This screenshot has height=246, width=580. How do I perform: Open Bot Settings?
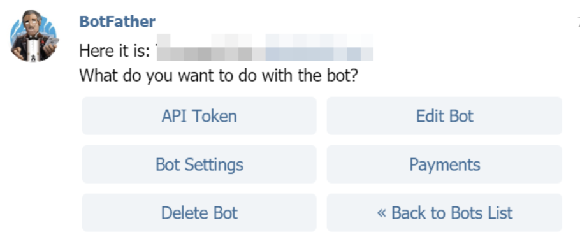pos(199,164)
